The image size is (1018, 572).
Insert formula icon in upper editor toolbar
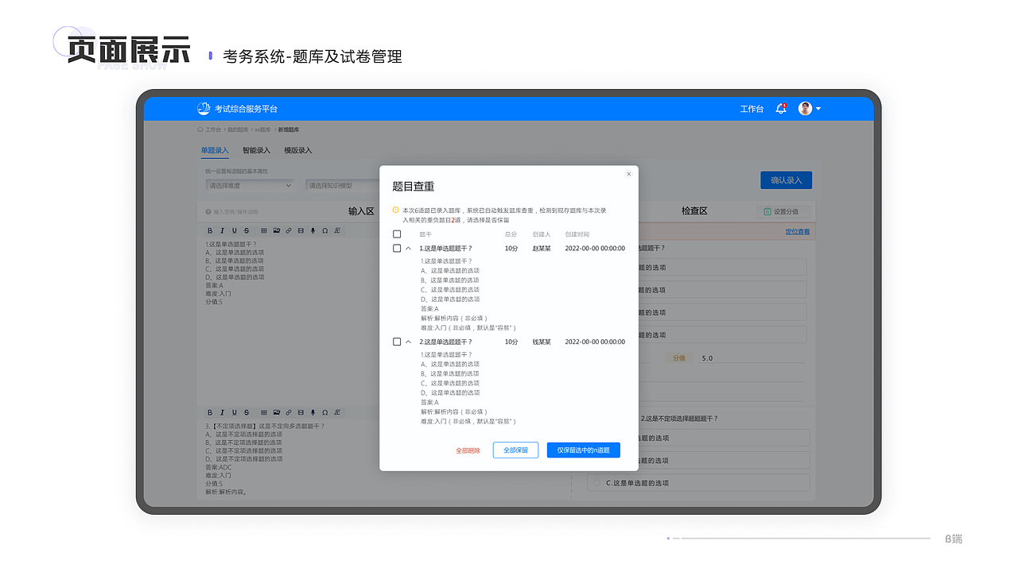tap(337, 230)
